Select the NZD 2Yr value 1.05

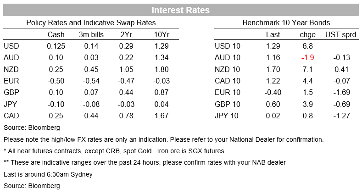pos(126,69)
